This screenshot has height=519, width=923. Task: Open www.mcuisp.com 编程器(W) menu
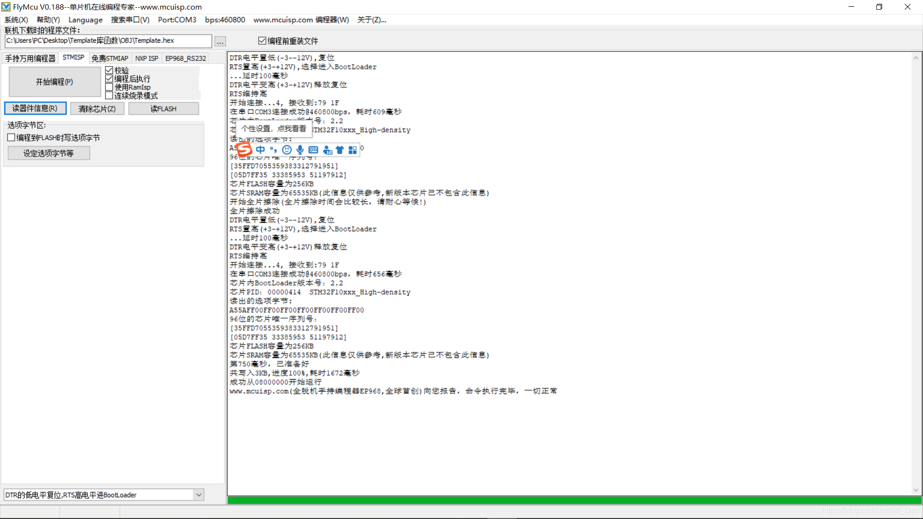coord(301,20)
